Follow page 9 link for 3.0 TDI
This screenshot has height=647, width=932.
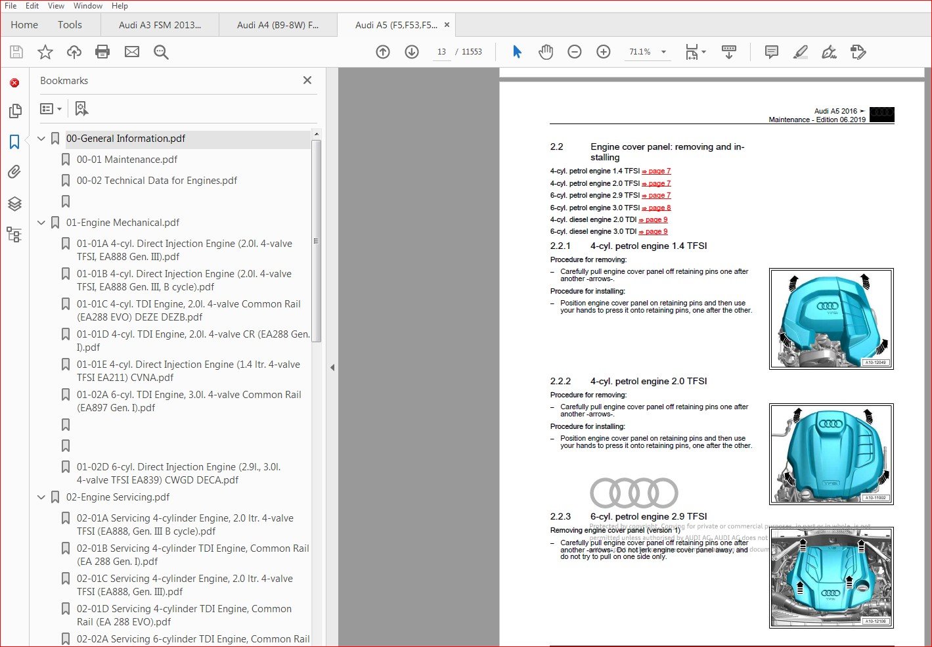pos(653,232)
